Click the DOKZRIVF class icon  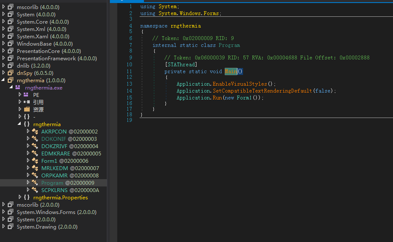coord(35,146)
